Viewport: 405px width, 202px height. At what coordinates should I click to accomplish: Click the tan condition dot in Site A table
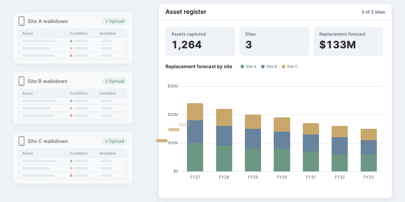[x=71, y=48]
